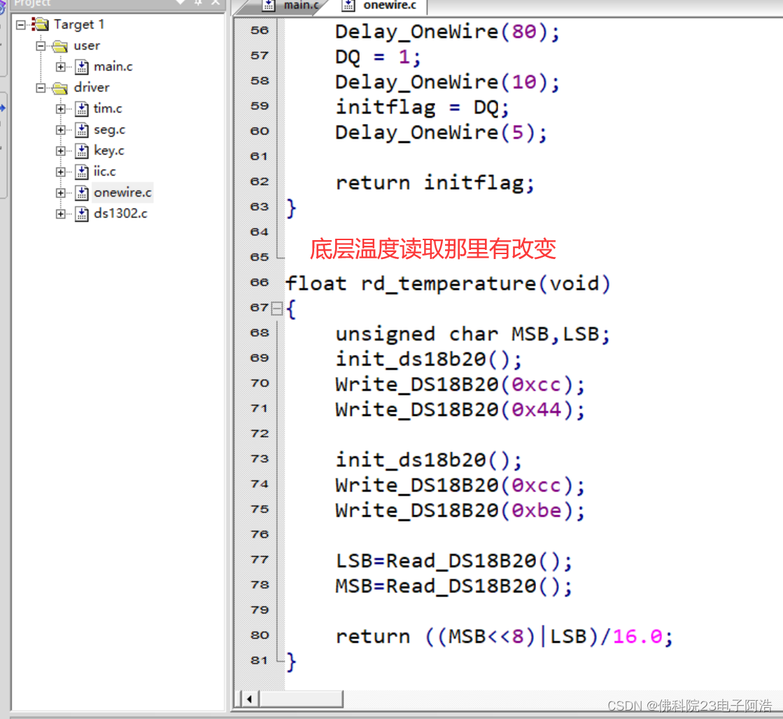
Task: Click the return ((MSB<<8)|LSB)/16.0 line
Action: tap(504, 636)
